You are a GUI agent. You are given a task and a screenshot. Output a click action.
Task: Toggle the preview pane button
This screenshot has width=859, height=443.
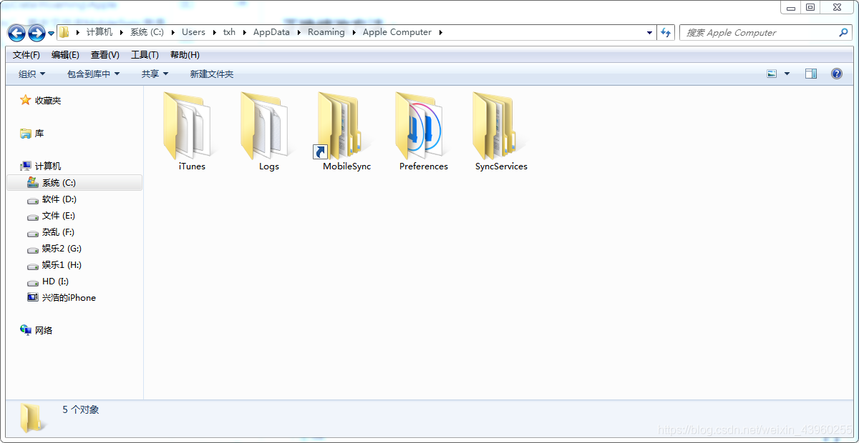(811, 74)
